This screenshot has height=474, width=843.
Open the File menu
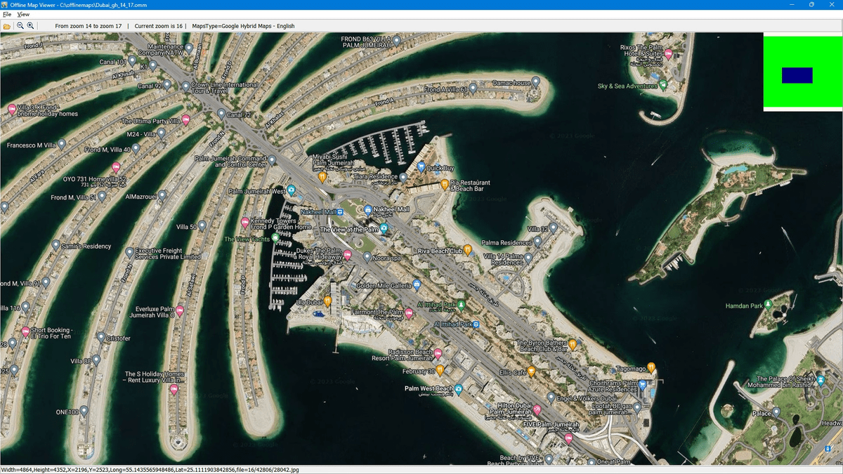7,14
